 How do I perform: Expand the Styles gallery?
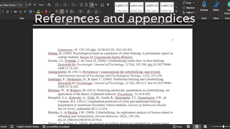(x=176, y=11)
